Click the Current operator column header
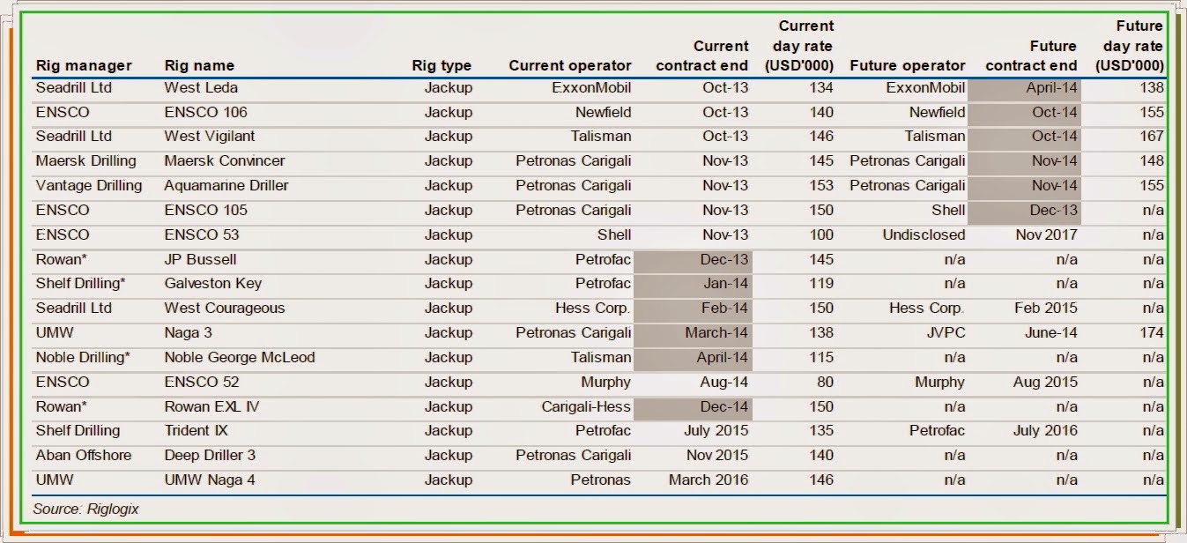 [x=570, y=65]
